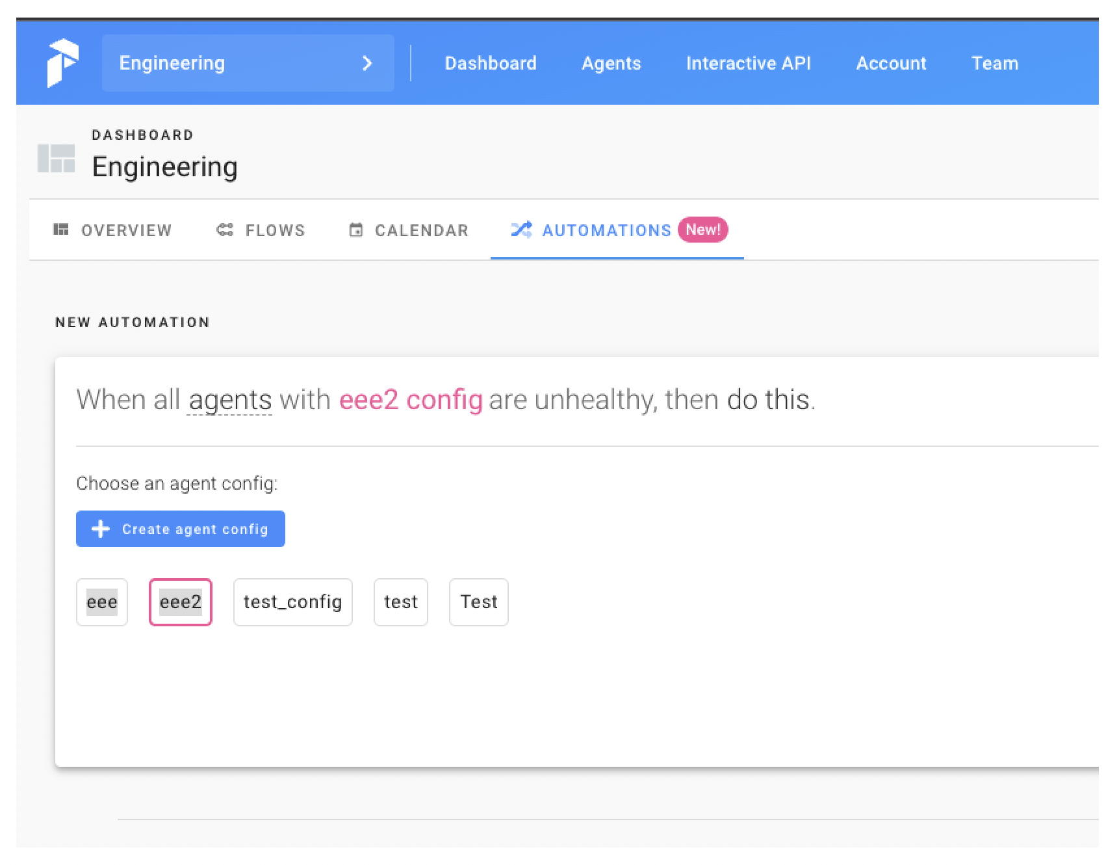Click the Overview grid icon
This screenshot has height=865, width=1119.
coord(60,230)
